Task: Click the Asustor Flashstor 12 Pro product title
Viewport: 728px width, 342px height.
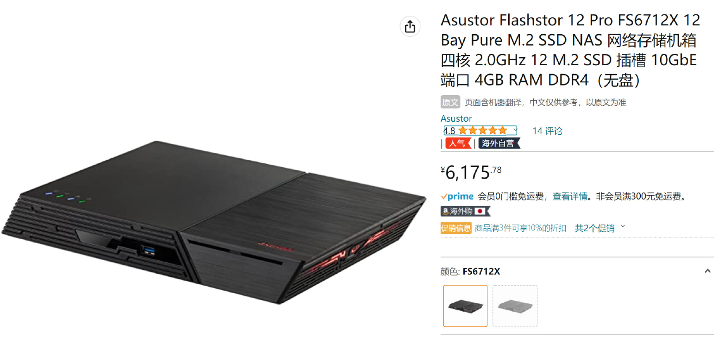Action: coord(570,50)
